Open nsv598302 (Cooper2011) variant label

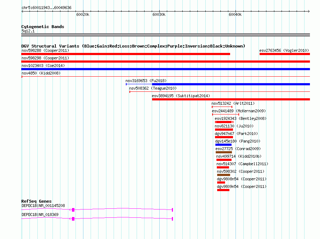pos(241,171)
